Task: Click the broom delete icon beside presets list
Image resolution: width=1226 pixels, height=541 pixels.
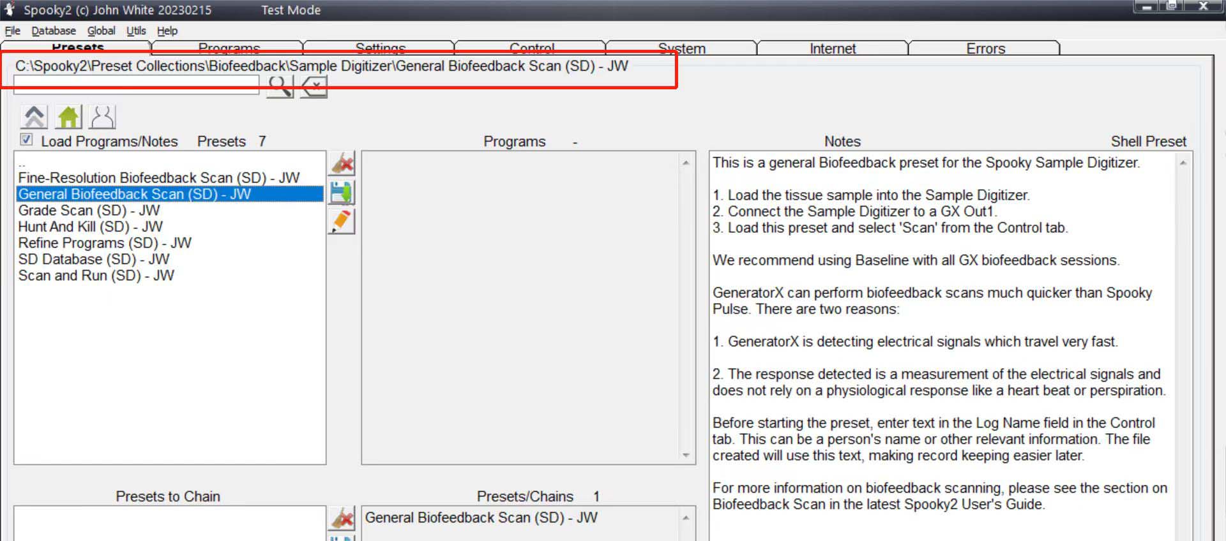Action: click(x=342, y=164)
